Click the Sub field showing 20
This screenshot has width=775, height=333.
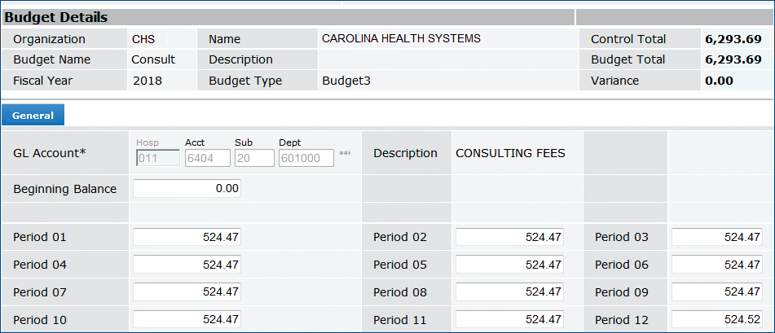click(x=253, y=158)
